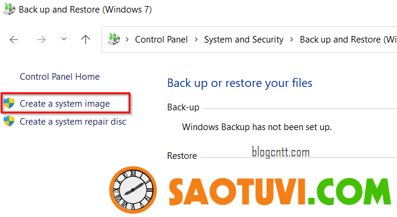Expand the chevron after Control Panel breadcrumb
This screenshot has height=217, width=397.
pos(196,40)
